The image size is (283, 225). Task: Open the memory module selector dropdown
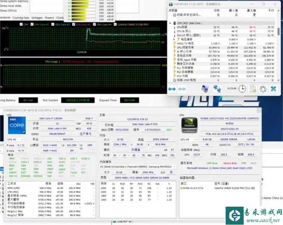click(138, 167)
